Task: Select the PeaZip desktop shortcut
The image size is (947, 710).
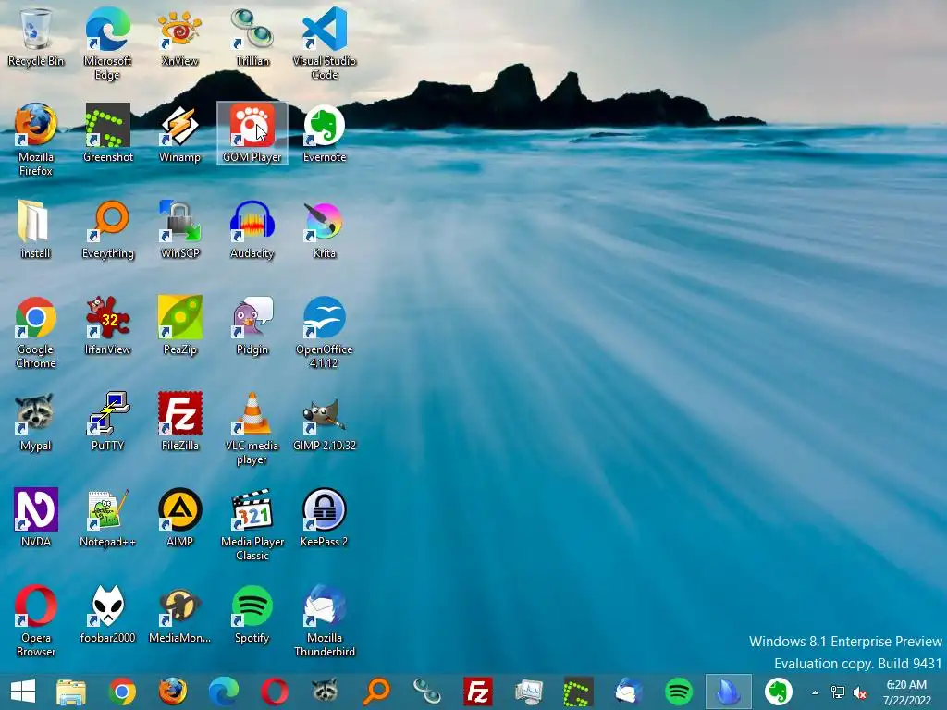Action: 180,325
